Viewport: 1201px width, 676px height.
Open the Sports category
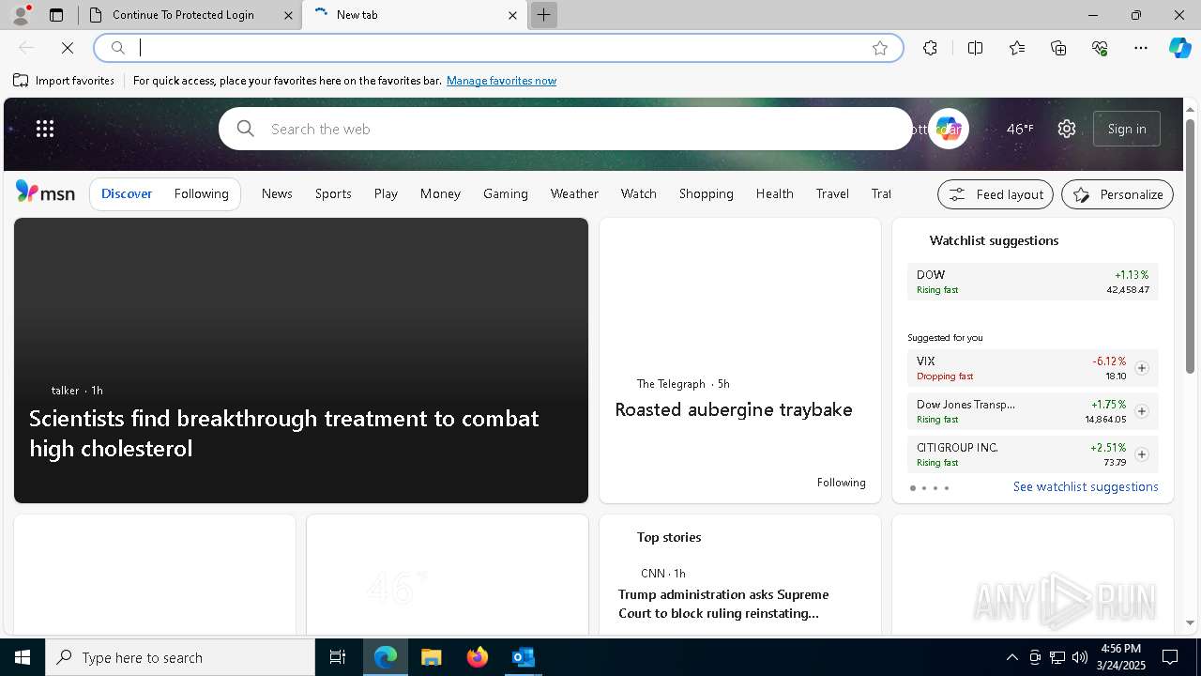[x=333, y=193]
